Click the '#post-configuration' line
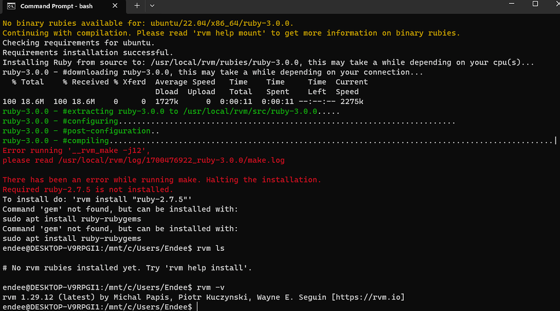 (81, 131)
